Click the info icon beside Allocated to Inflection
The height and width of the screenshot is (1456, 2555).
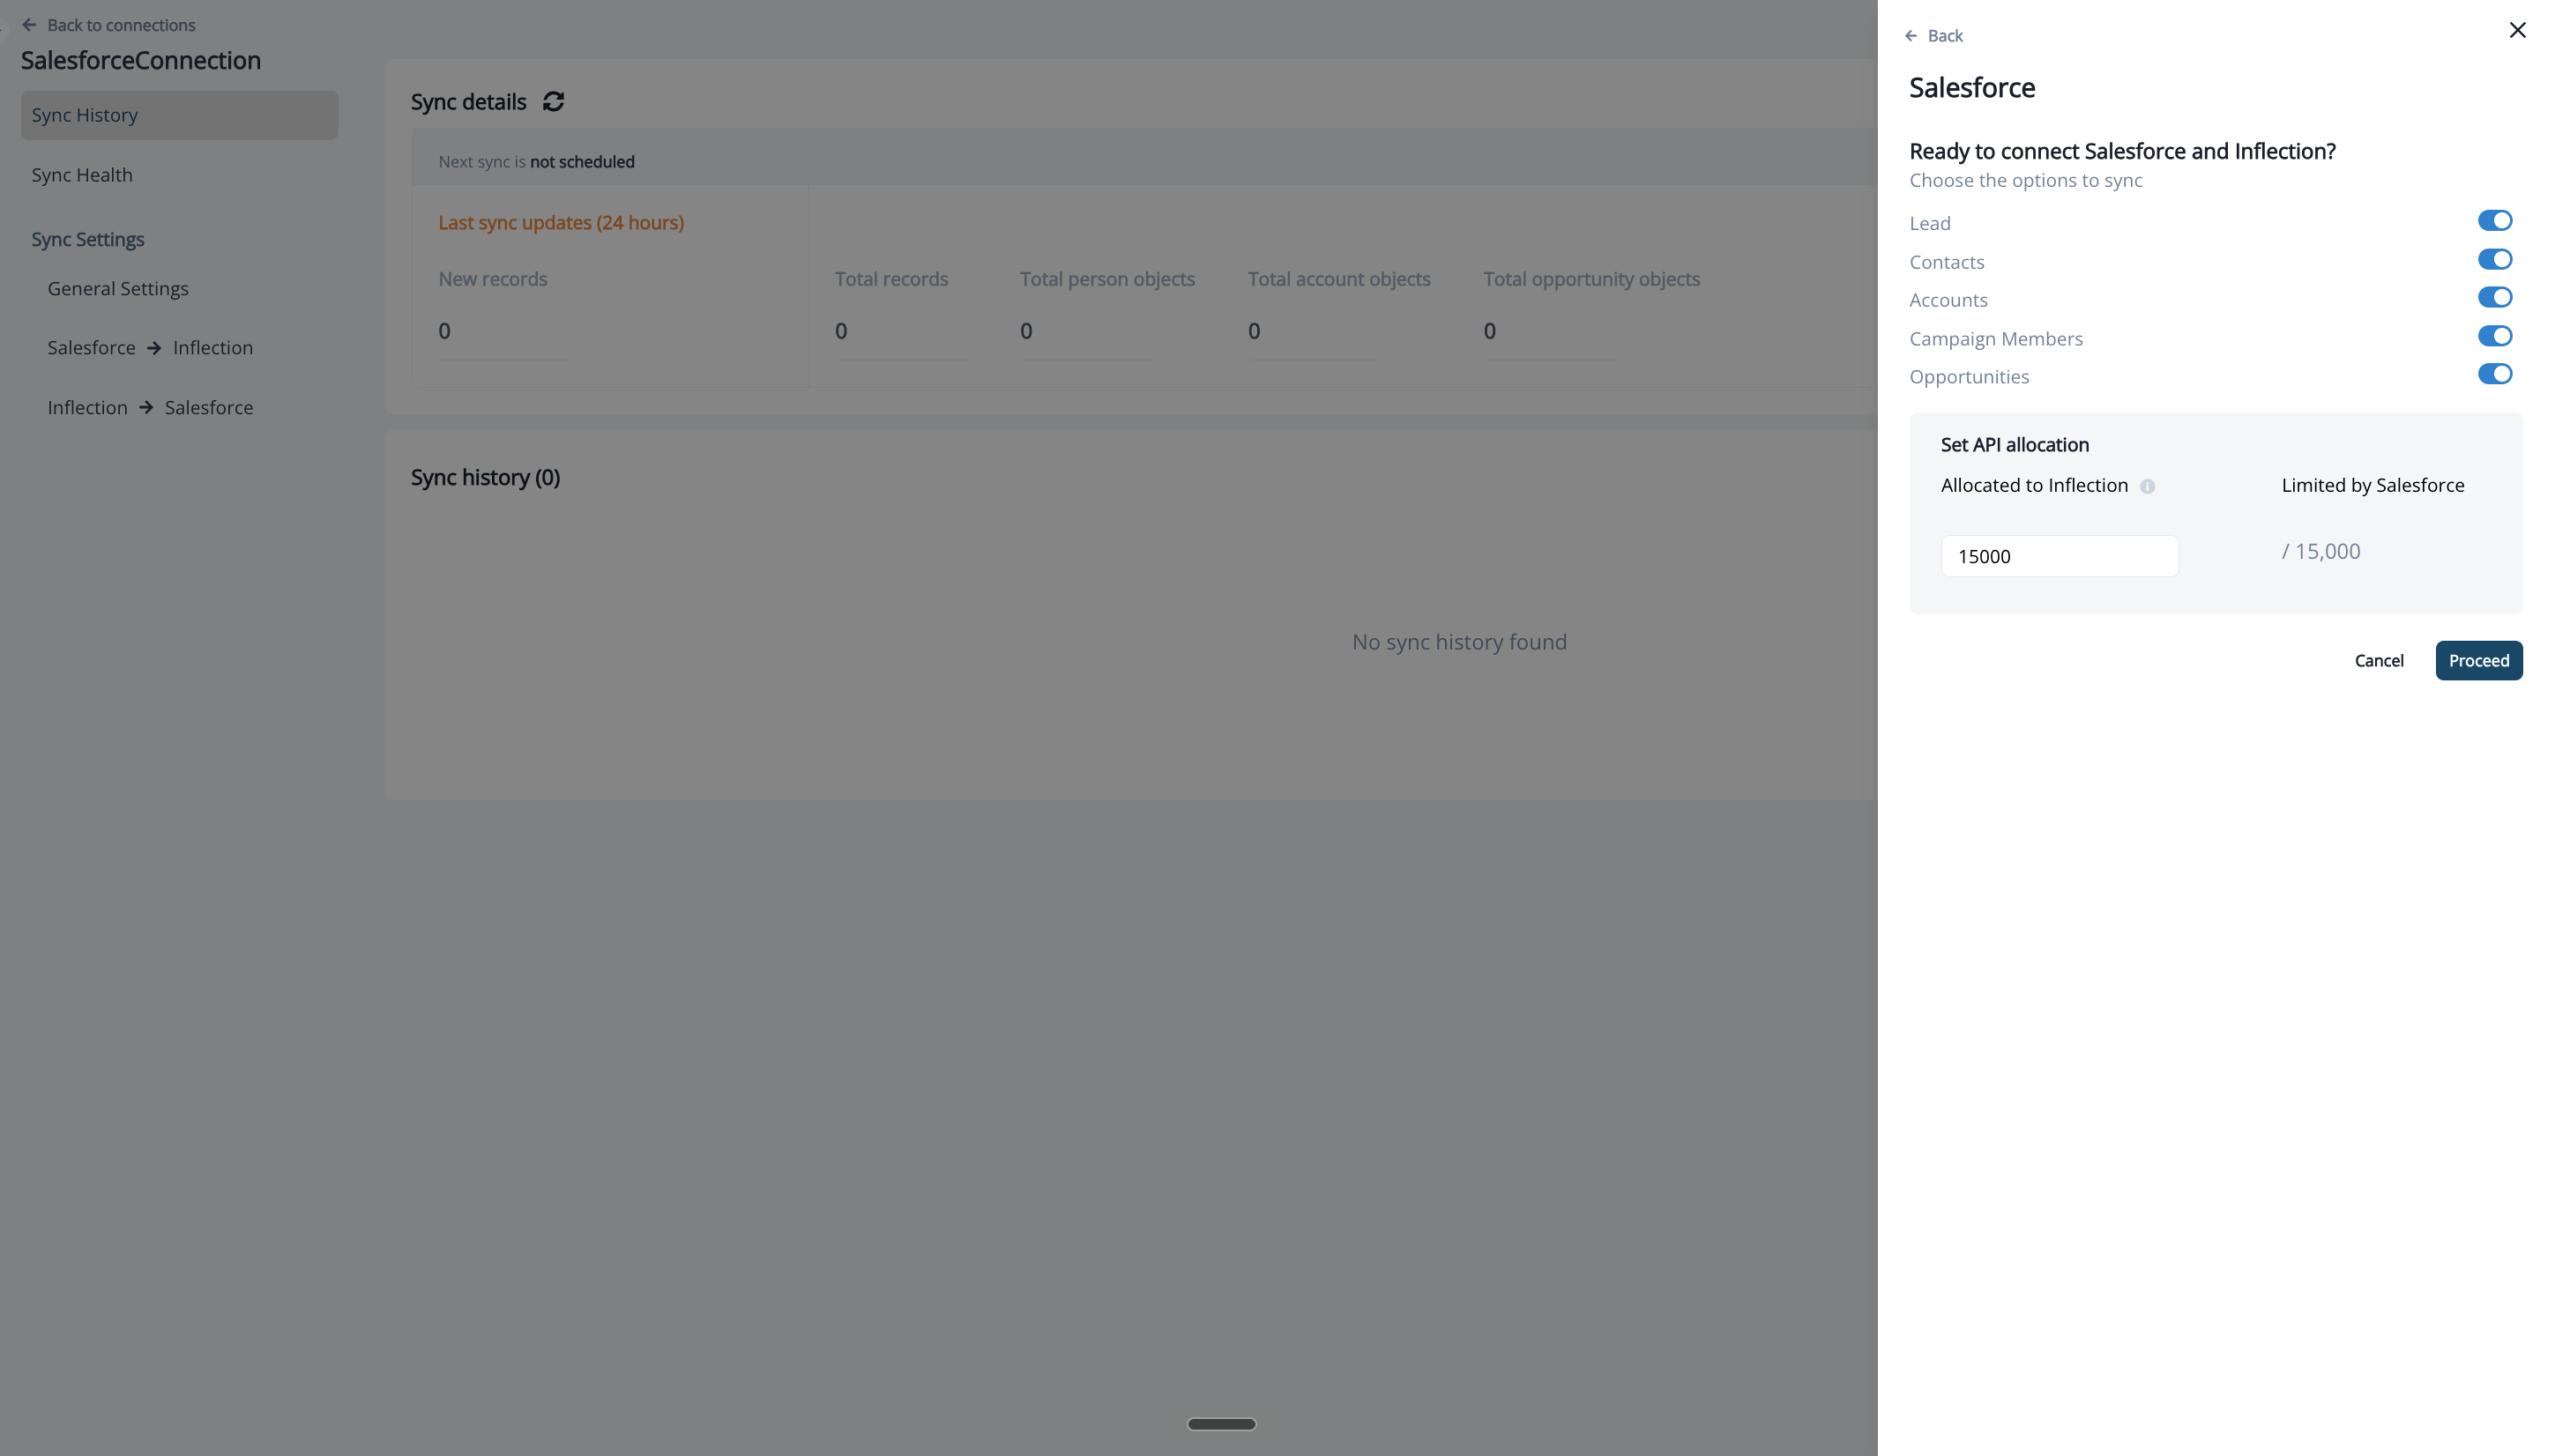(x=2147, y=486)
